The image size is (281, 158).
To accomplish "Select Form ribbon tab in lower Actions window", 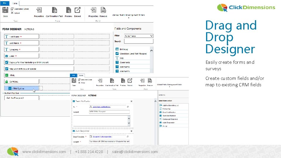I will 81,75.
